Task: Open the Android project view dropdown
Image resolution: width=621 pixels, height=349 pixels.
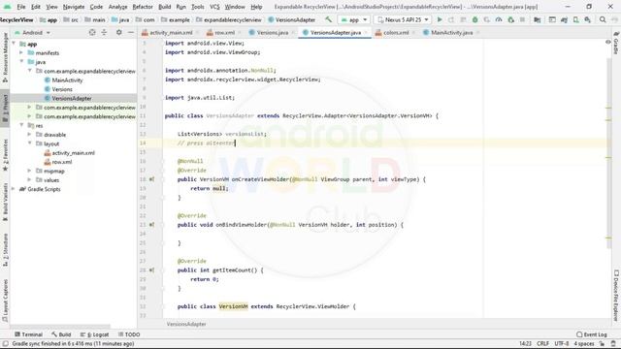Action: point(32,32)
